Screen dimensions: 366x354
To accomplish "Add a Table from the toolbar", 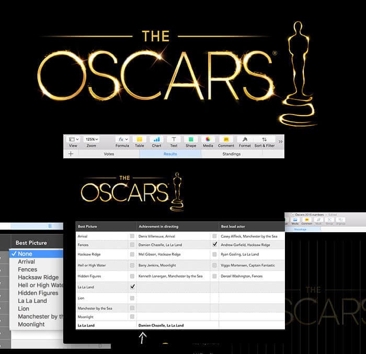I will click(x=140, y=140).
